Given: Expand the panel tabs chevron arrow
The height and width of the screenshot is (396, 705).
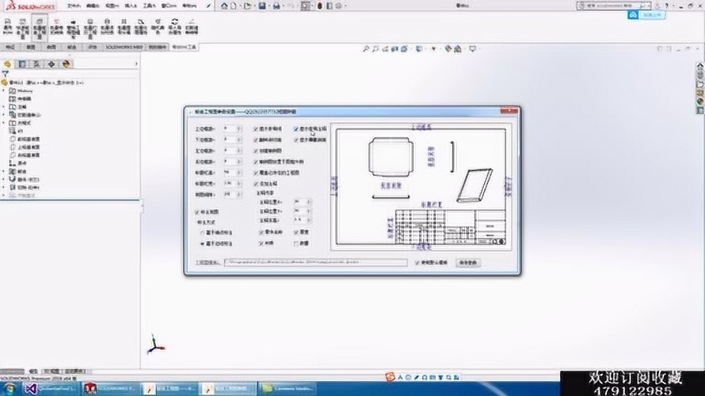Looking at the screenshot, I should (136, 64).
